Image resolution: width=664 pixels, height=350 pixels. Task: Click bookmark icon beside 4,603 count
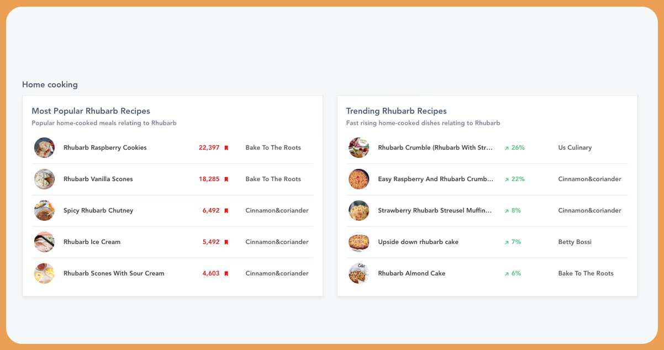click(x=226, y=274)
